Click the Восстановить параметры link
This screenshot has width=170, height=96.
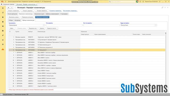(x=70, y=11)
